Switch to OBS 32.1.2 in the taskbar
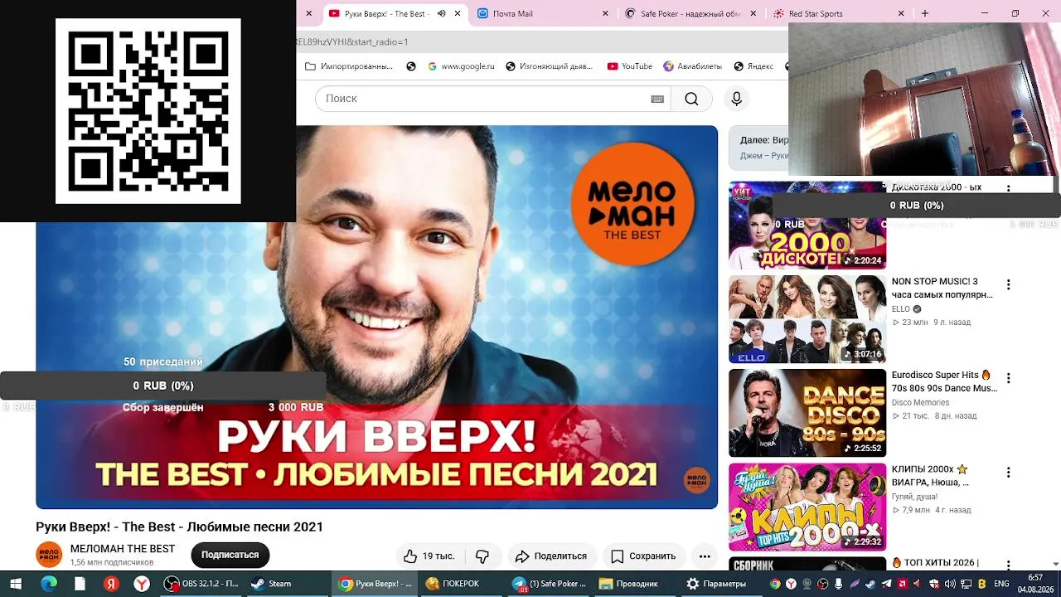The width and height of the screenshot is (1061, 597). pyautogui.click(x=202, y=584)
